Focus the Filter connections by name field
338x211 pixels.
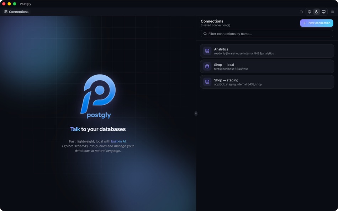267,34
